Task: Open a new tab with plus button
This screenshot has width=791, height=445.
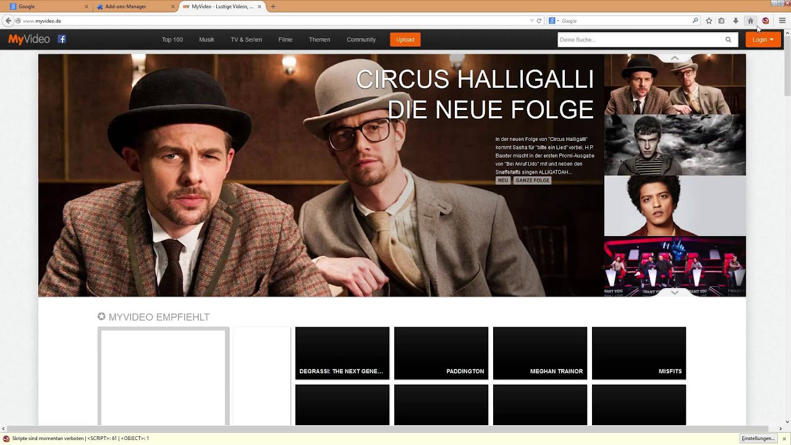Action: 273,6
